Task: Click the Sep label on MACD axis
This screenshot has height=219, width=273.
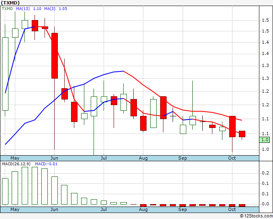Action: pos(182,209)
